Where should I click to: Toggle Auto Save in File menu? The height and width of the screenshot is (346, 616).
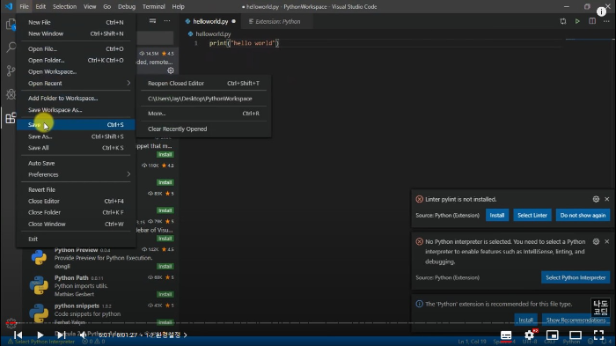76,163
